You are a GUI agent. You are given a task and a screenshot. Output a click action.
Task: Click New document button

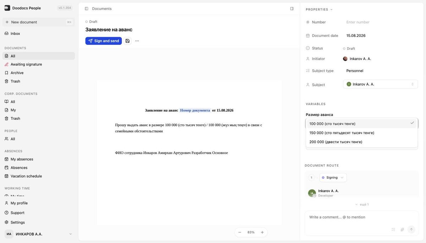[x=38, y=22]
